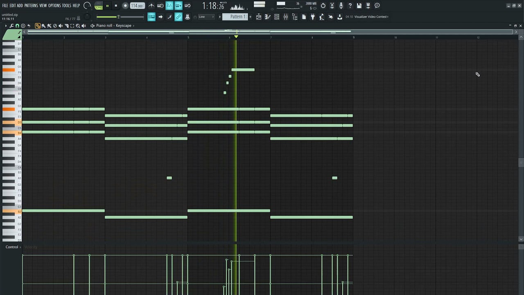
Task: Toggle the 3-2-1 recording countdown
Action: [169, 6]
